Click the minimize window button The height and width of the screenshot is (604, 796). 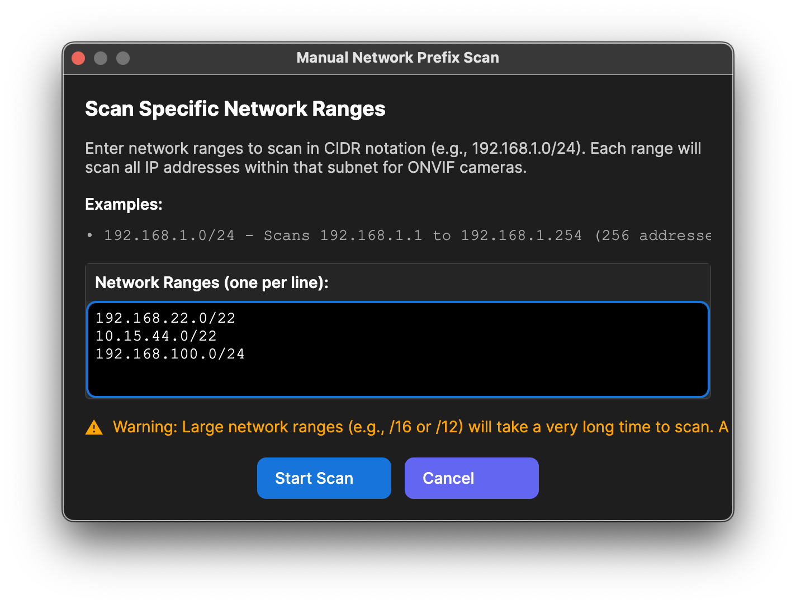pyautogui.click(x=101, y=58)
